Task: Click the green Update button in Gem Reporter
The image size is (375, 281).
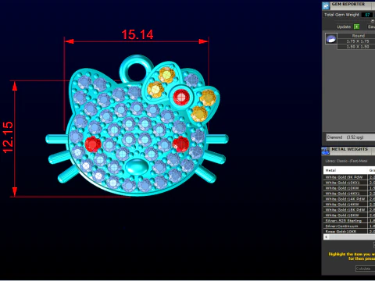Action: coord(356,27)
